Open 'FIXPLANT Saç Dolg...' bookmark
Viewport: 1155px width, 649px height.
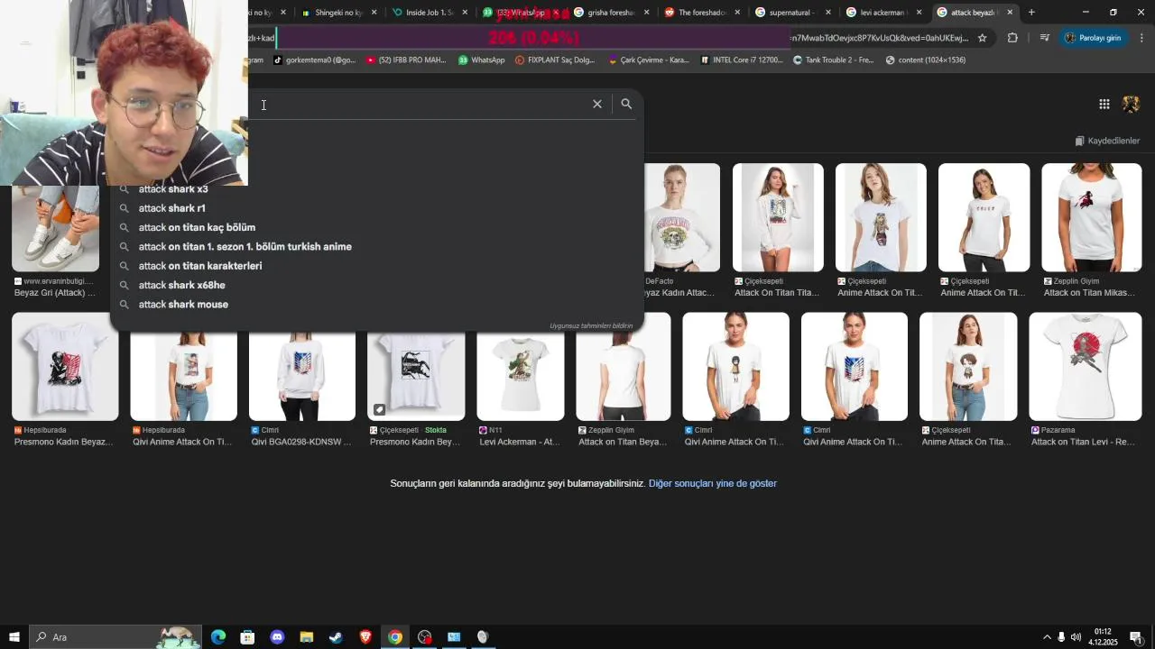555,60
